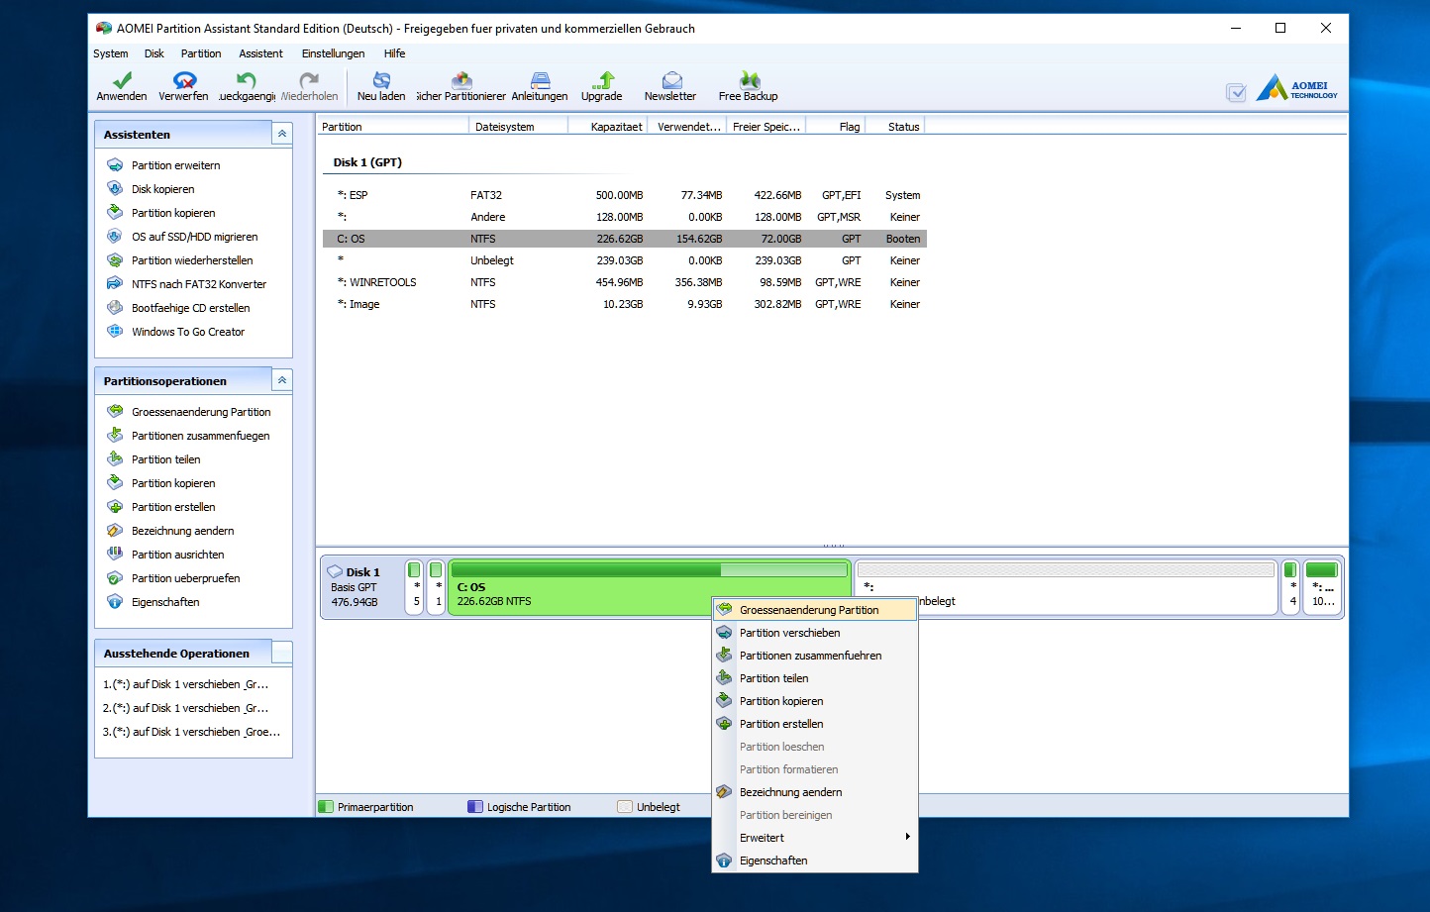1430x912 pixels.
Task: Click the AOMEI Technology logo
Action: [x=1297, y=88]
